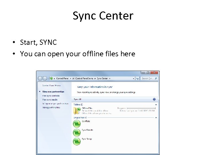The height and width of the screenshot is (155, 206).
Task: Select the Offline Files folder icon
Action: (77, 111)
